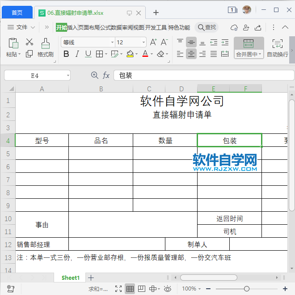Click the share export icon

click(258, 28)
